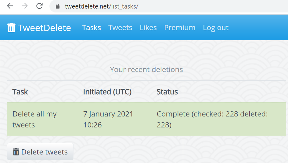Go to the Likes navigation item
The height and width of the screenshot is (163, 288).
pyautogui.click(x=148, y=28)
